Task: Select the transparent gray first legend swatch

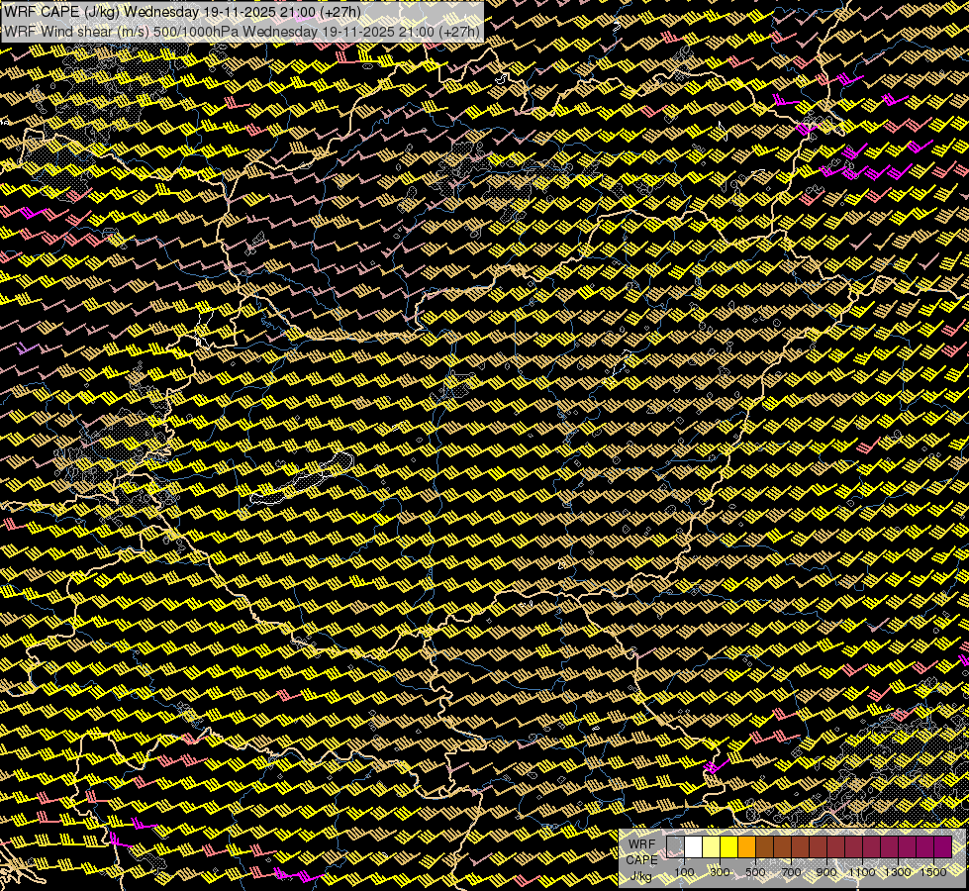Action: coord(675,847)
